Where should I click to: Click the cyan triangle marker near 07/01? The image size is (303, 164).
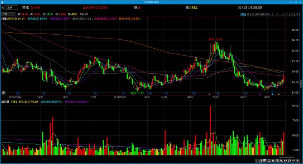272,94
